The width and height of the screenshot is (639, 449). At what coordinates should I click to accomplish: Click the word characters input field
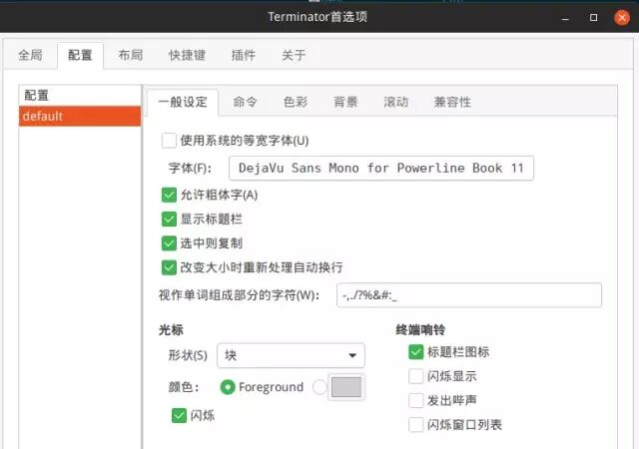point(469,295)
